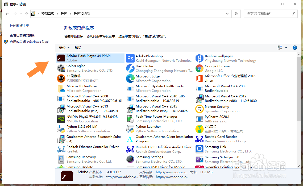
Task: Select the Norton Security icon
Action: (200, 109)
